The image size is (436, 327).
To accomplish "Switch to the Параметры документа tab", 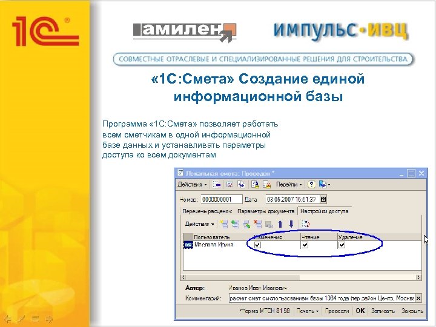I will click(x=266, y=211).
